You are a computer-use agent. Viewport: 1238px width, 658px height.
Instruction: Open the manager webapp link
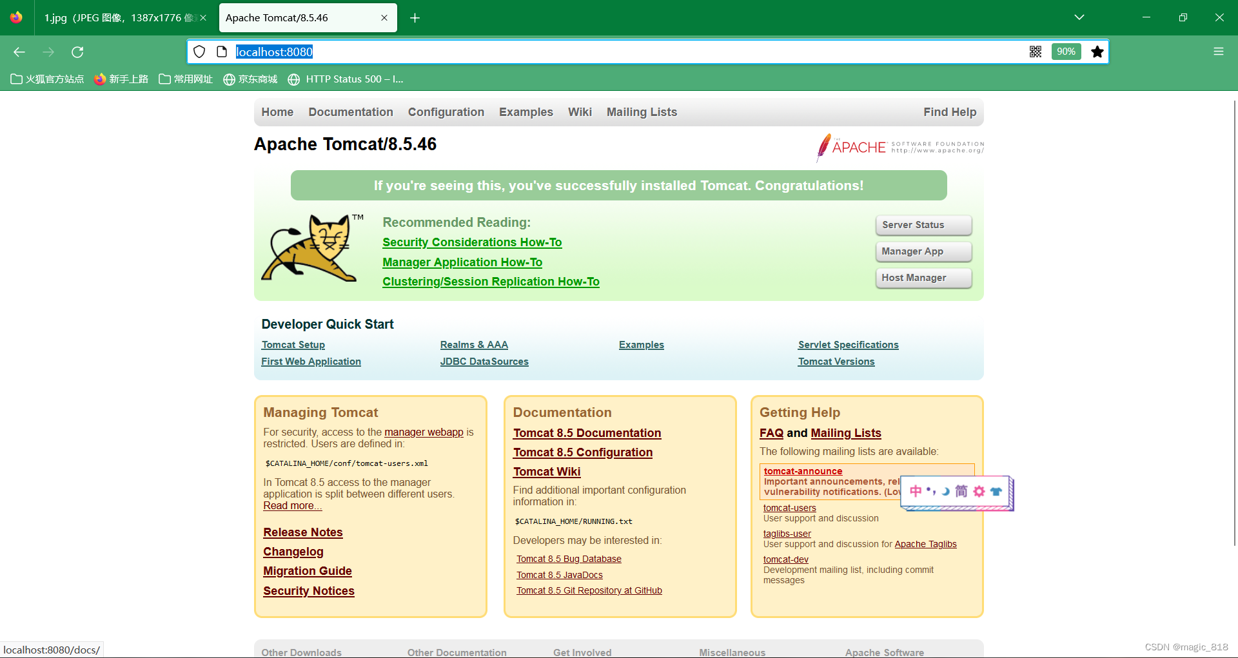[x=424, y=432]
